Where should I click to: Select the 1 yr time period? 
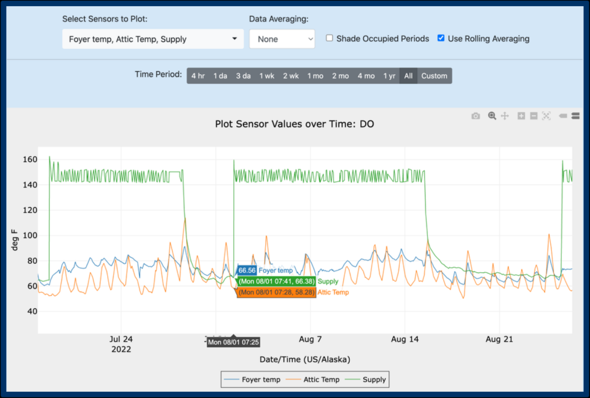pos(389,76)
